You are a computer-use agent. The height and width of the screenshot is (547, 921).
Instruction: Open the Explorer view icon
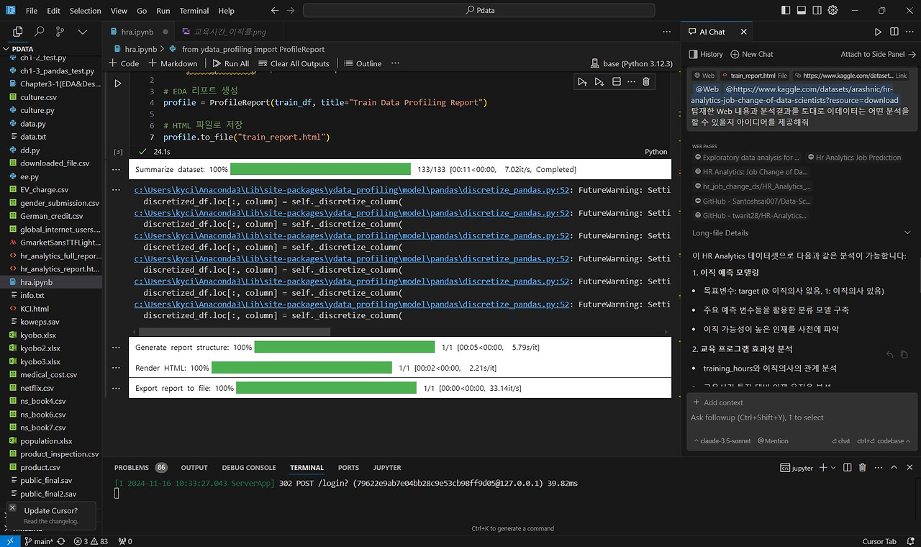click(18, 32)
